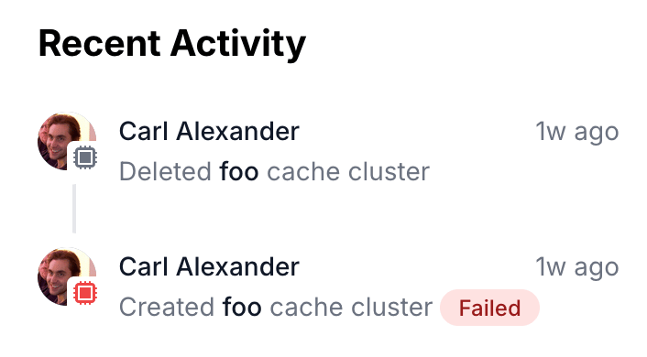Image resolution: width=647 pixels, height=357 pixels.
Task: Click Carl Alexander name in the created entry
Action: click(x=209, y=266)
